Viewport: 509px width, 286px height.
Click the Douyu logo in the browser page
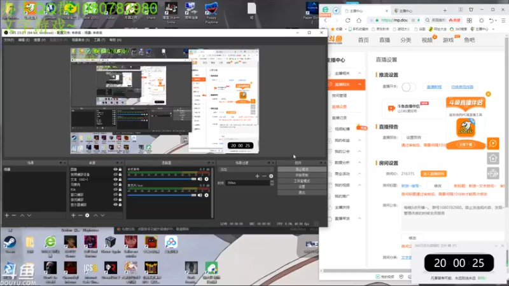pyautogui.click(x=335, y=40)
